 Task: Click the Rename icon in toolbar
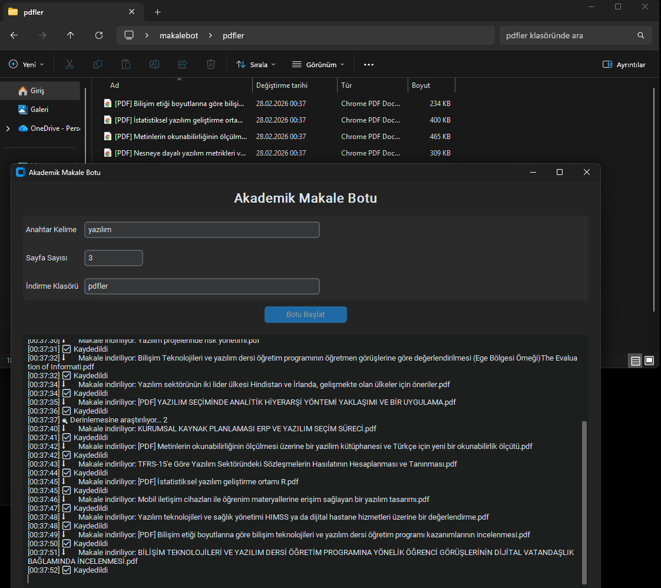coord(154,64)
